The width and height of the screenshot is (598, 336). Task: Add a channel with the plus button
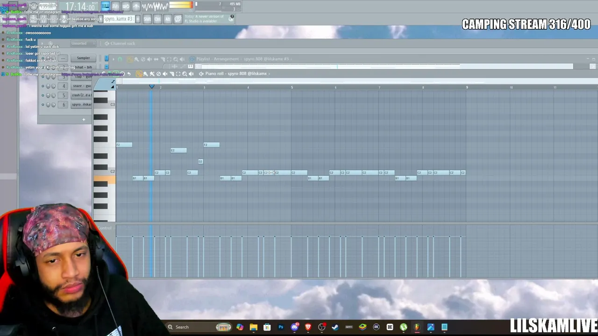click(x=84, y=120)
